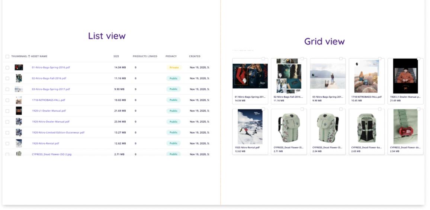This screenshot has width=430, height=210.
Task: Sort list by Thumbnail column header
Action: [19, 56]
